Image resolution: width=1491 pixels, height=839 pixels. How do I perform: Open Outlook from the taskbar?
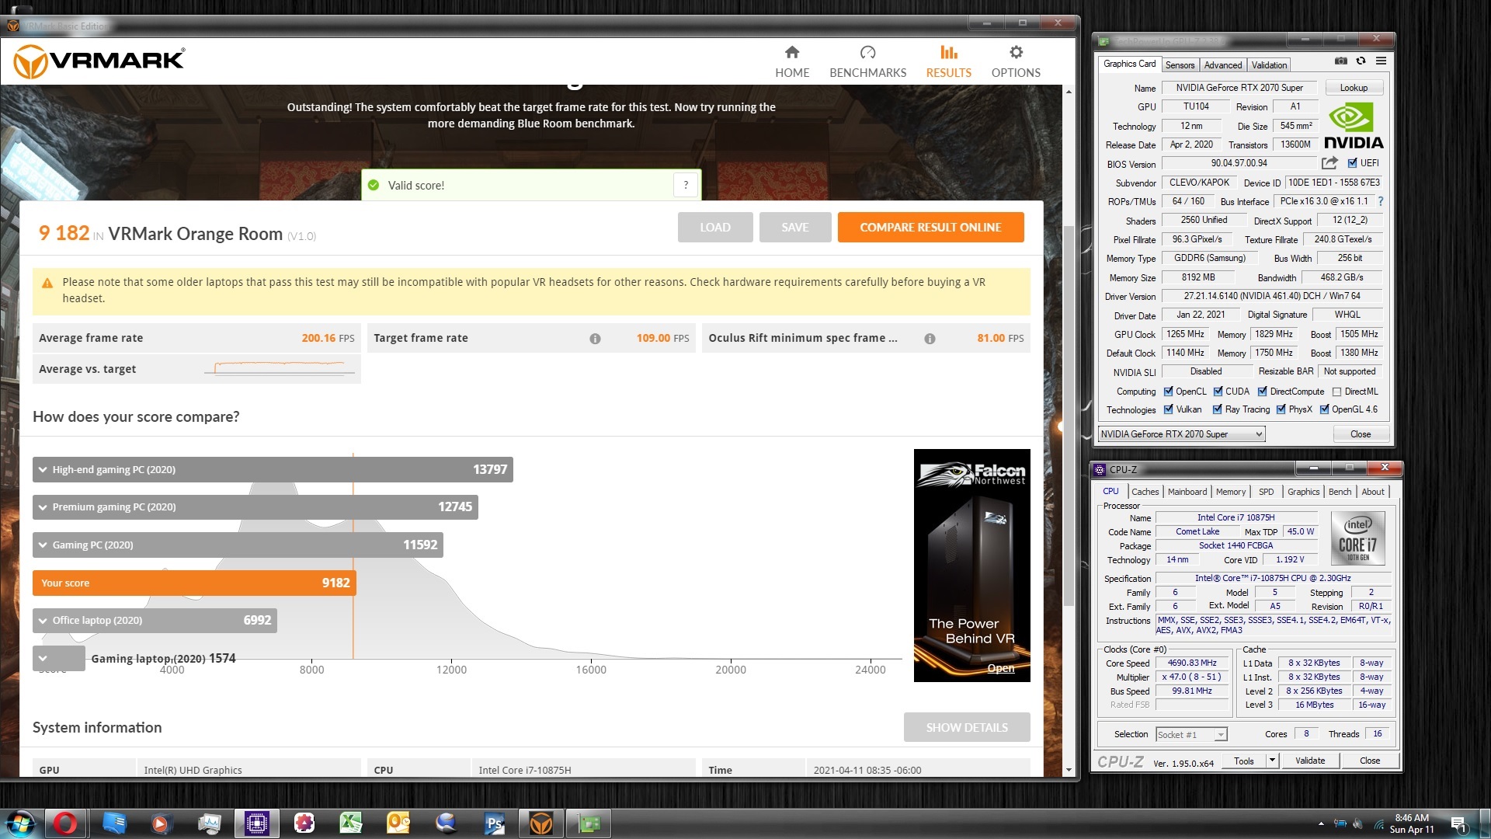398,823
